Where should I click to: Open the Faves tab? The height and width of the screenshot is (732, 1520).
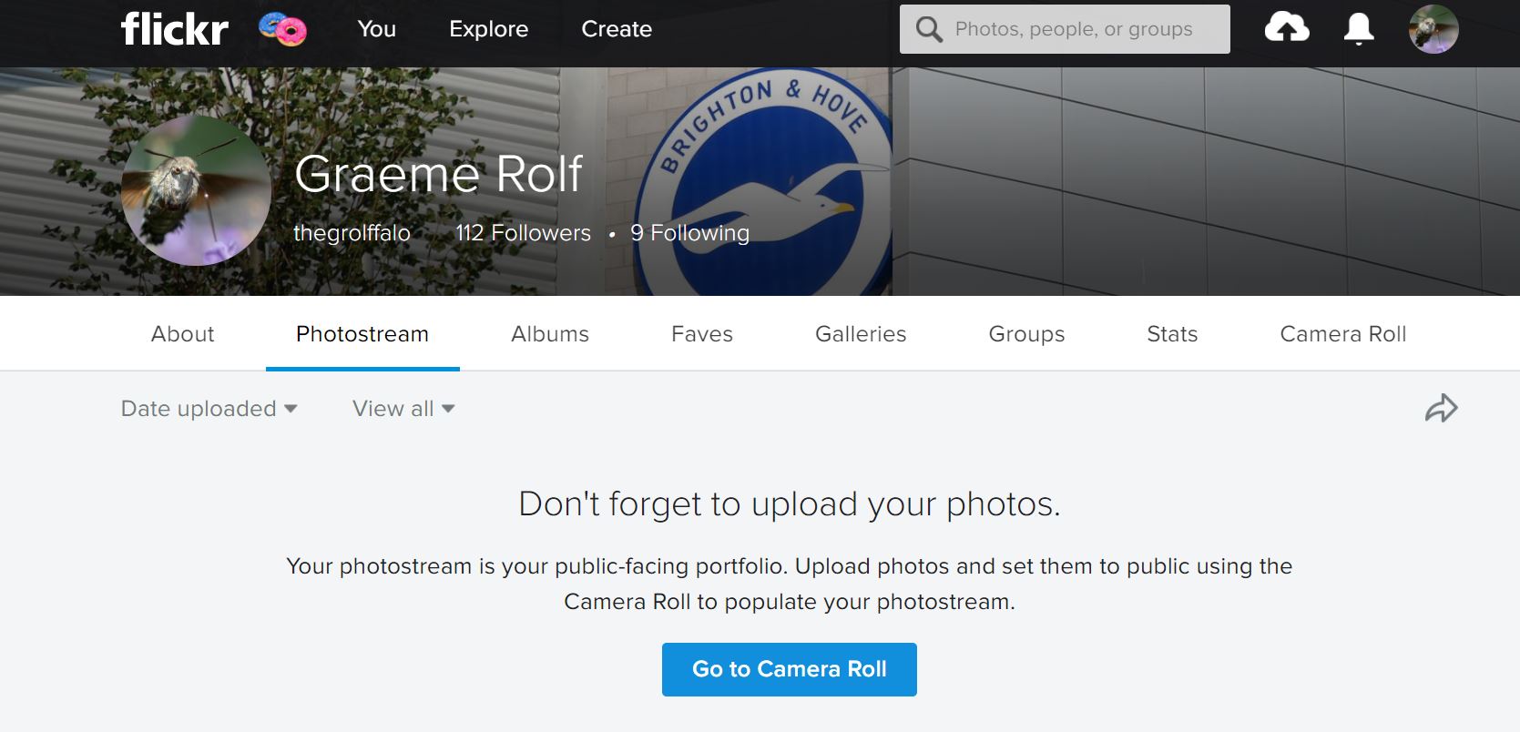[x=702, y=334]
